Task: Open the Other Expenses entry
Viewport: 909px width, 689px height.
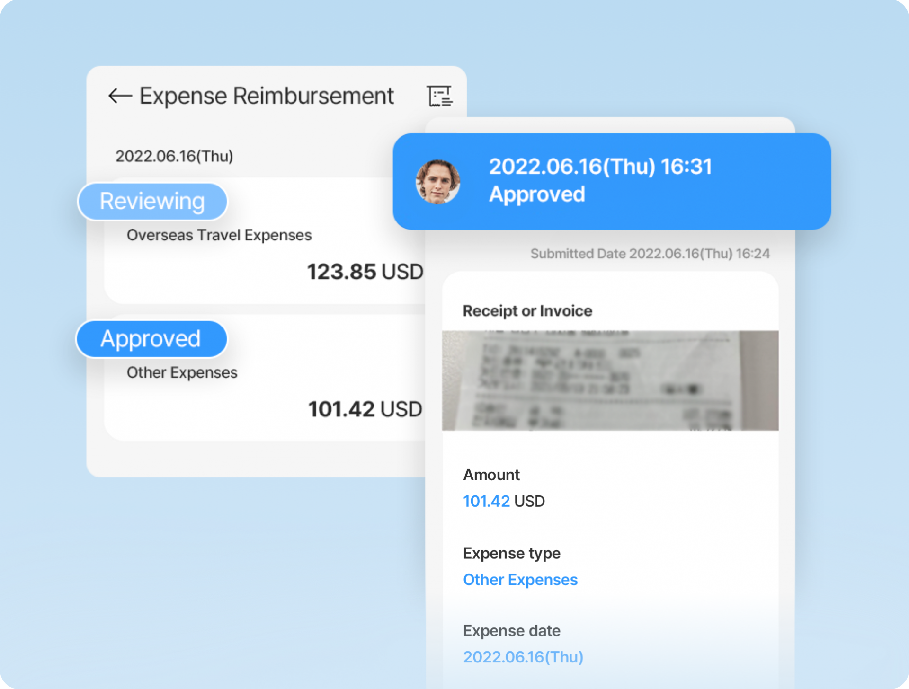Action: click(x=182, y=372)
